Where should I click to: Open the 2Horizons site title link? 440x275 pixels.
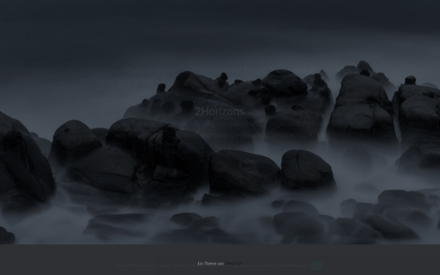point(220,111)
